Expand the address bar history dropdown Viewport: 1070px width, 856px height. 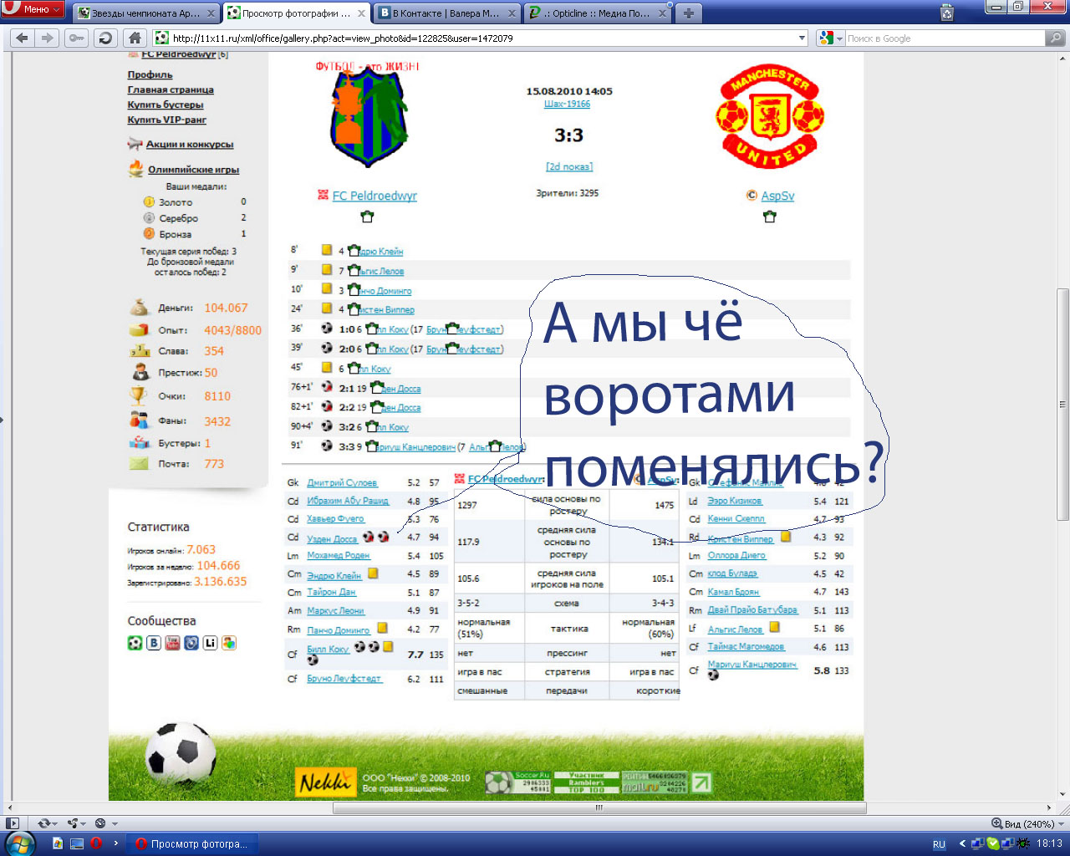click(802, 38)
